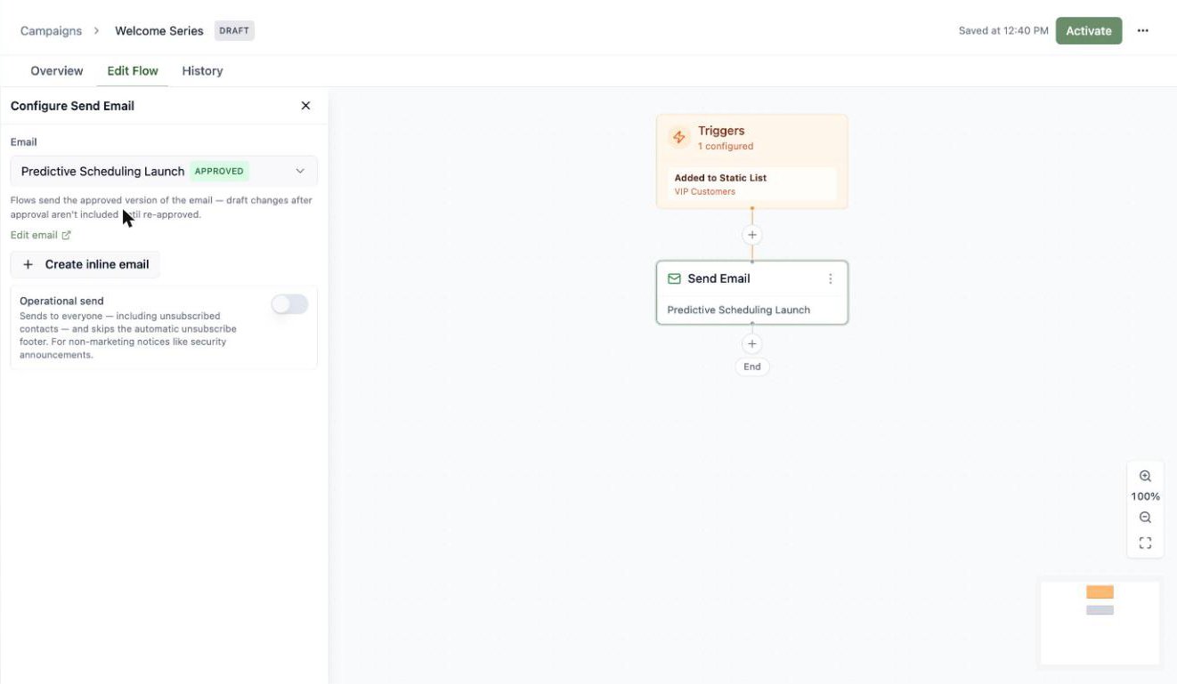Toggle the Operational send switch
1177x684 pixels.
[289, 304]
